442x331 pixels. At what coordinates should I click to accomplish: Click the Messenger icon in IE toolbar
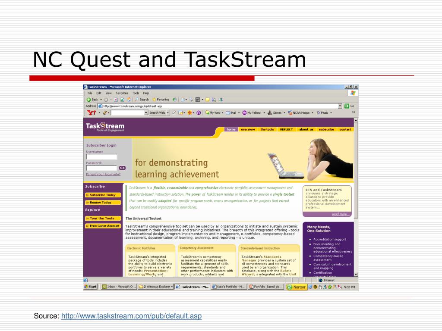[x=221, y=100]
